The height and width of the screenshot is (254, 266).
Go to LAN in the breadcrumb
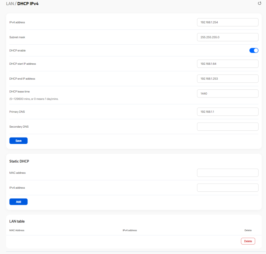coord(10,4)
